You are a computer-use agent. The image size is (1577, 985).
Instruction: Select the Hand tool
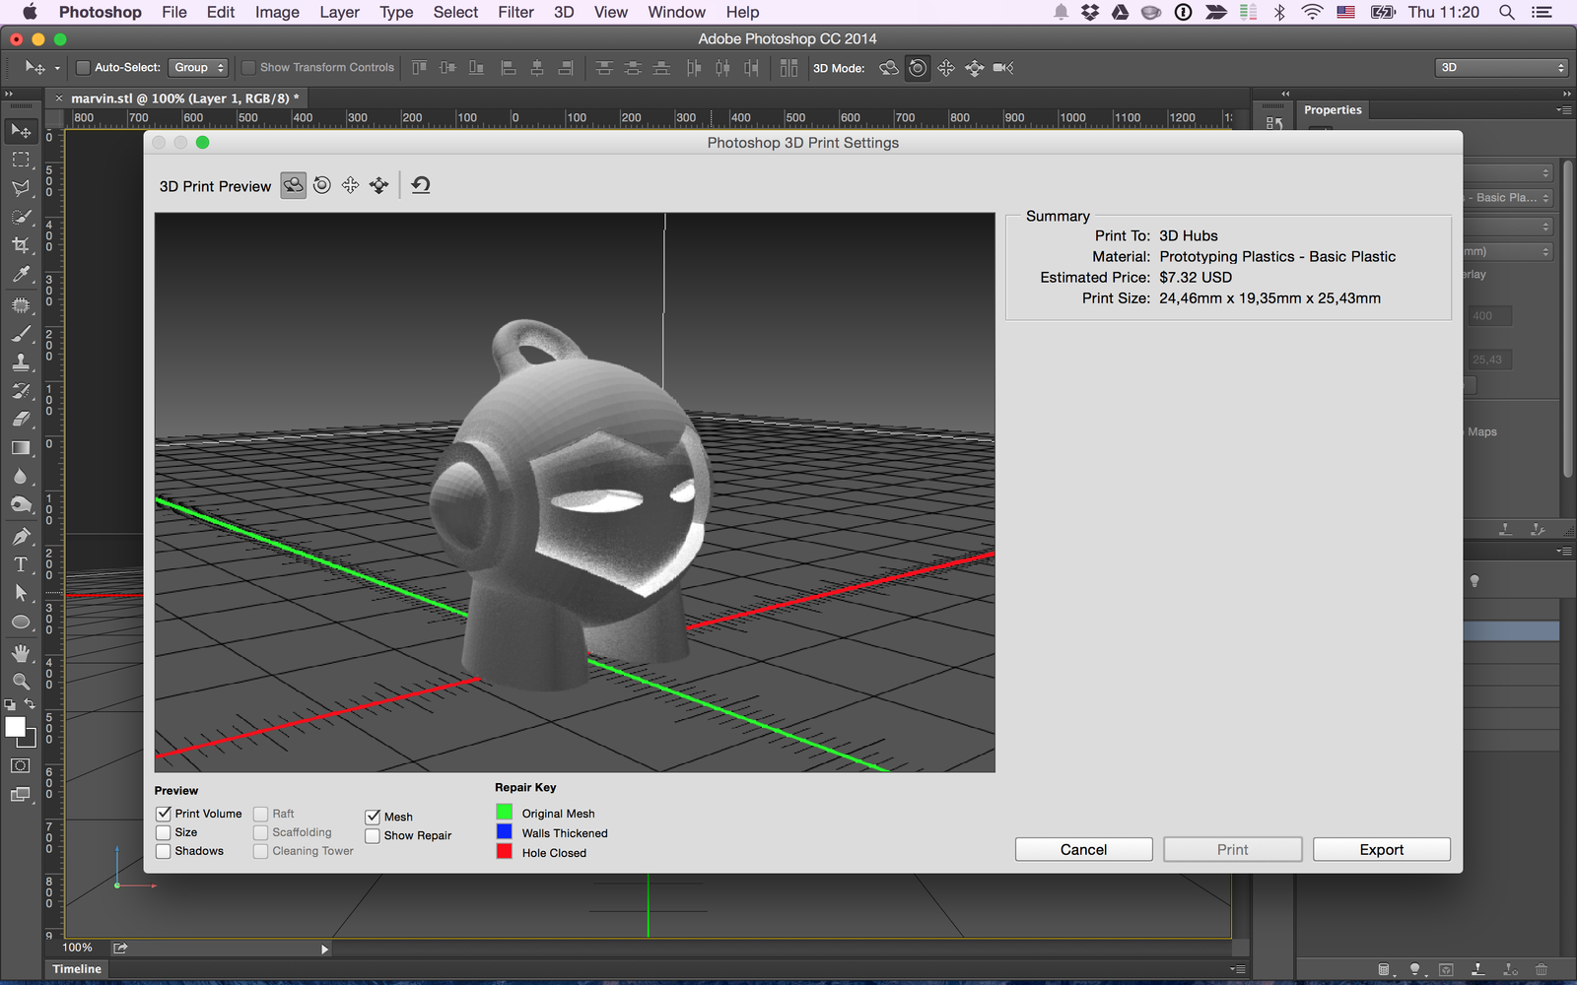click(x=20, y=653)
